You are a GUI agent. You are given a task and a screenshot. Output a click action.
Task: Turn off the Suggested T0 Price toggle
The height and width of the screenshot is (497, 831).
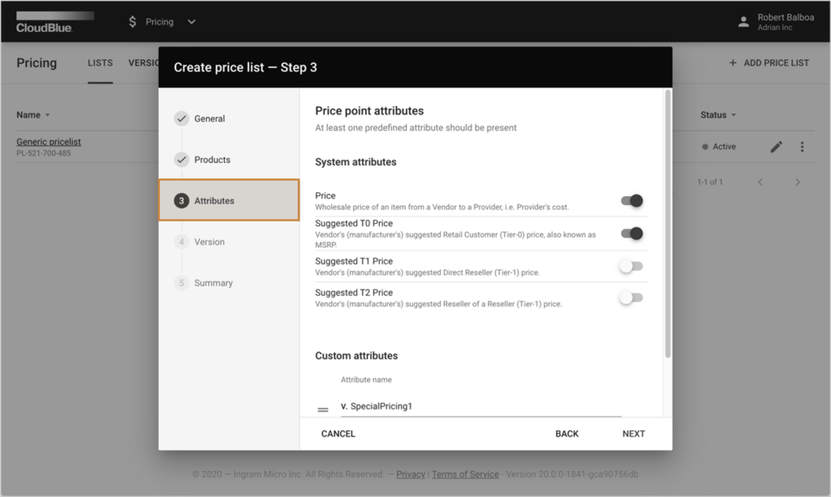coord(632,234)
